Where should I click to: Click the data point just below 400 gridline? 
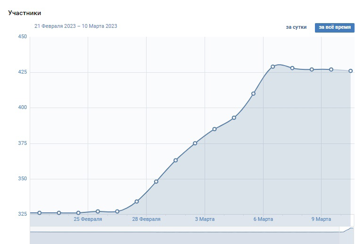234,118
